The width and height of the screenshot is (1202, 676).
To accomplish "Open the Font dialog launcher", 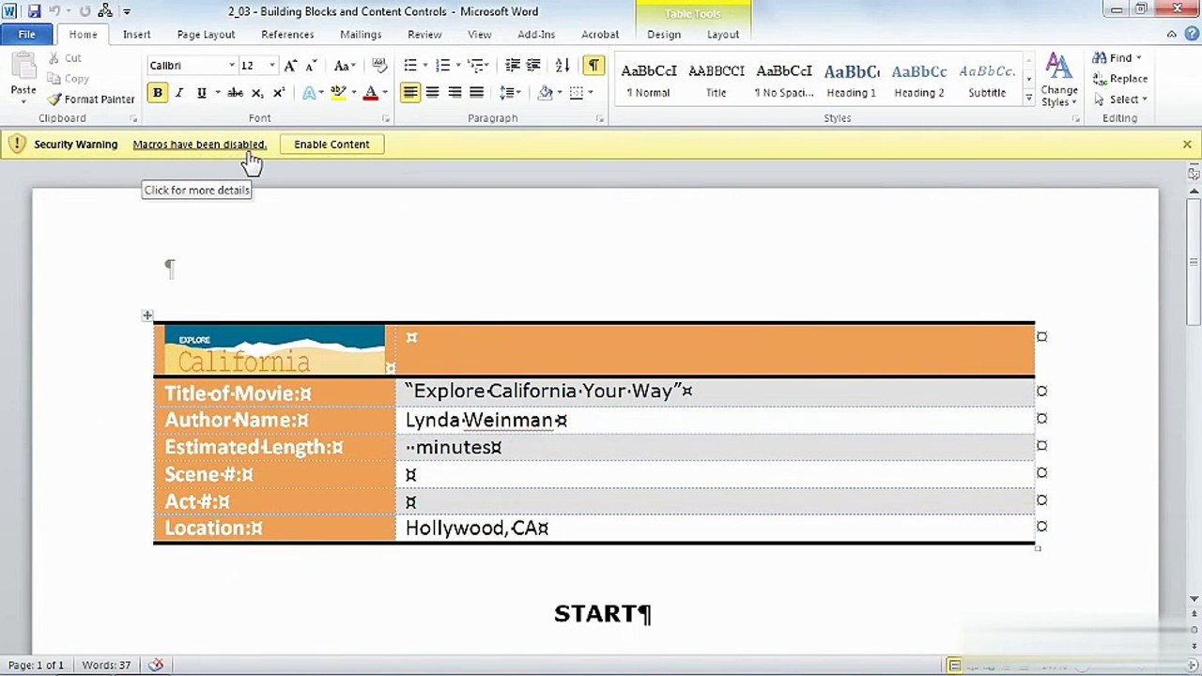I will pos(386,119).
